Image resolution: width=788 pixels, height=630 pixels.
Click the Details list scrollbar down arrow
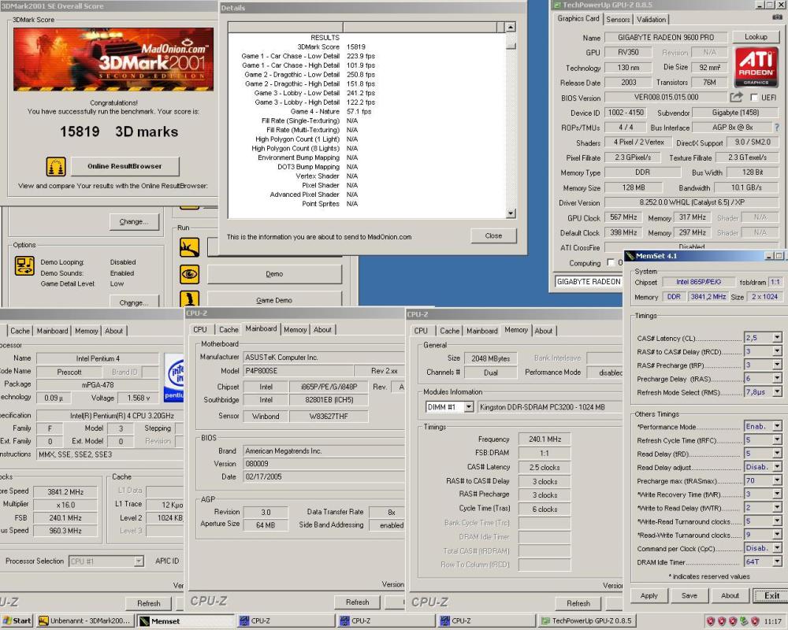(511, 213)
